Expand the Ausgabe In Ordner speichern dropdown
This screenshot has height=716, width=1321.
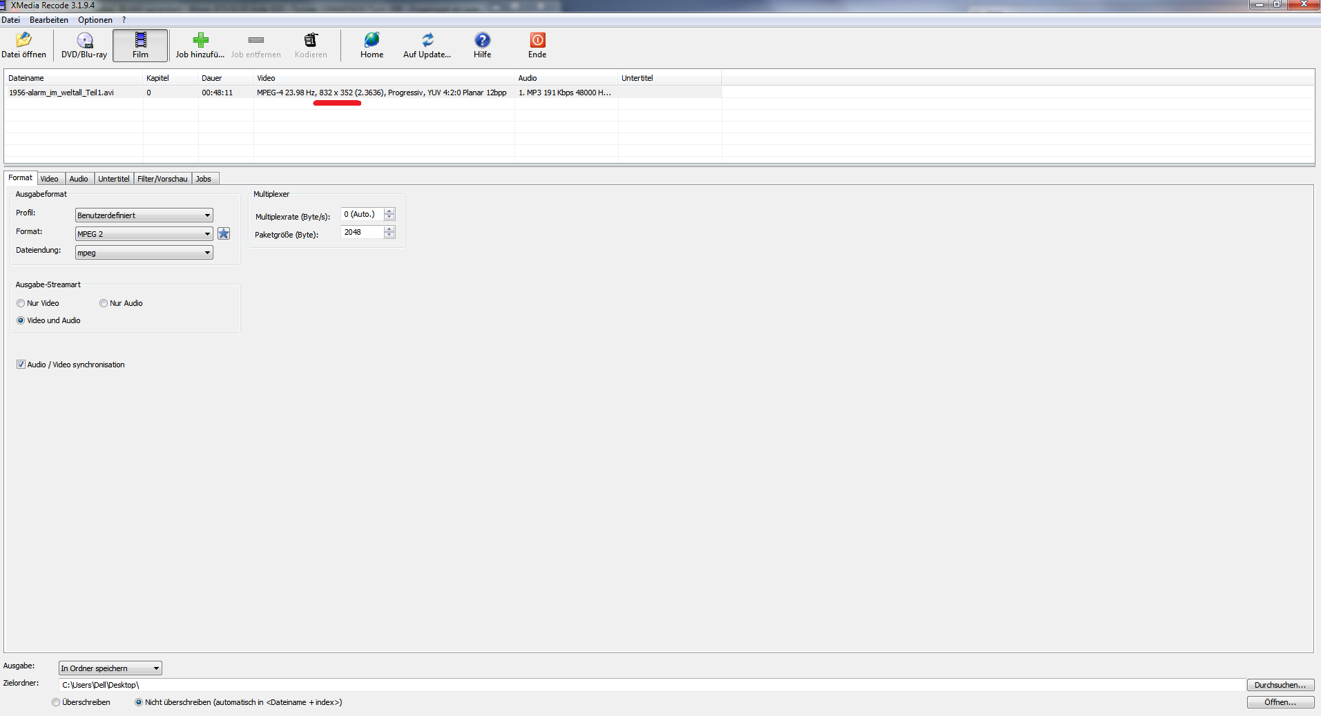click(156, 668)
